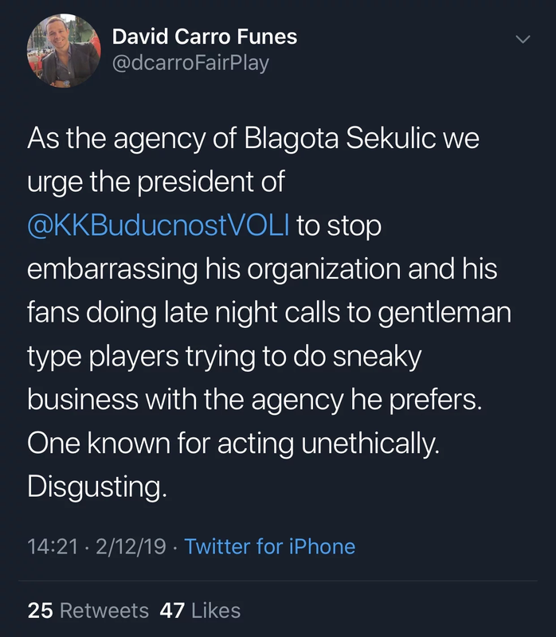Image resolution: width=556 pixels, height=637 pixels.
Task: Open David Carro Funes' profile picture
Action: coord(63,49)
